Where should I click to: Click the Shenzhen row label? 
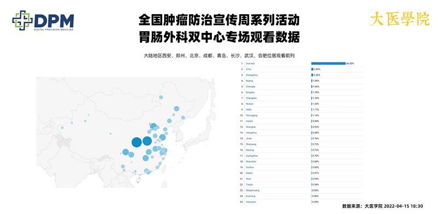[251, 161]
